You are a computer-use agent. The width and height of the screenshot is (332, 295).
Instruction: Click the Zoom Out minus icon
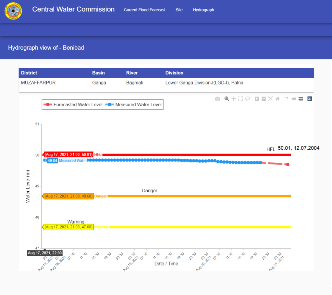pyautogui.click(x=264, y=99)
